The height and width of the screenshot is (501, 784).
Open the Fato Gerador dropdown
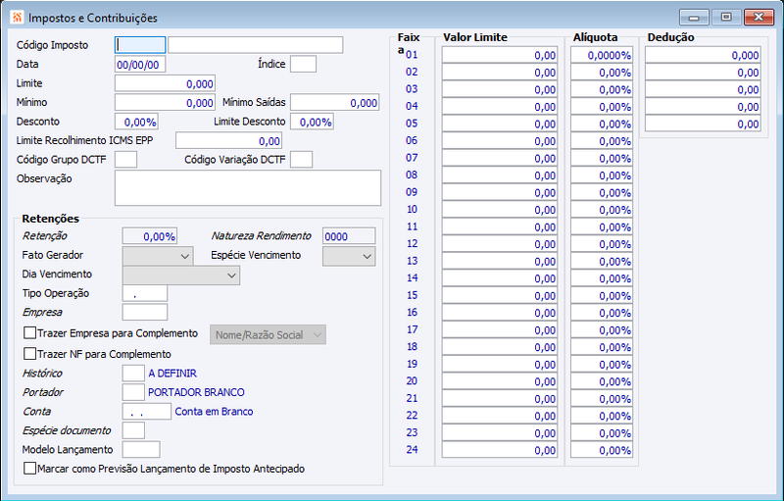[158, 256]
